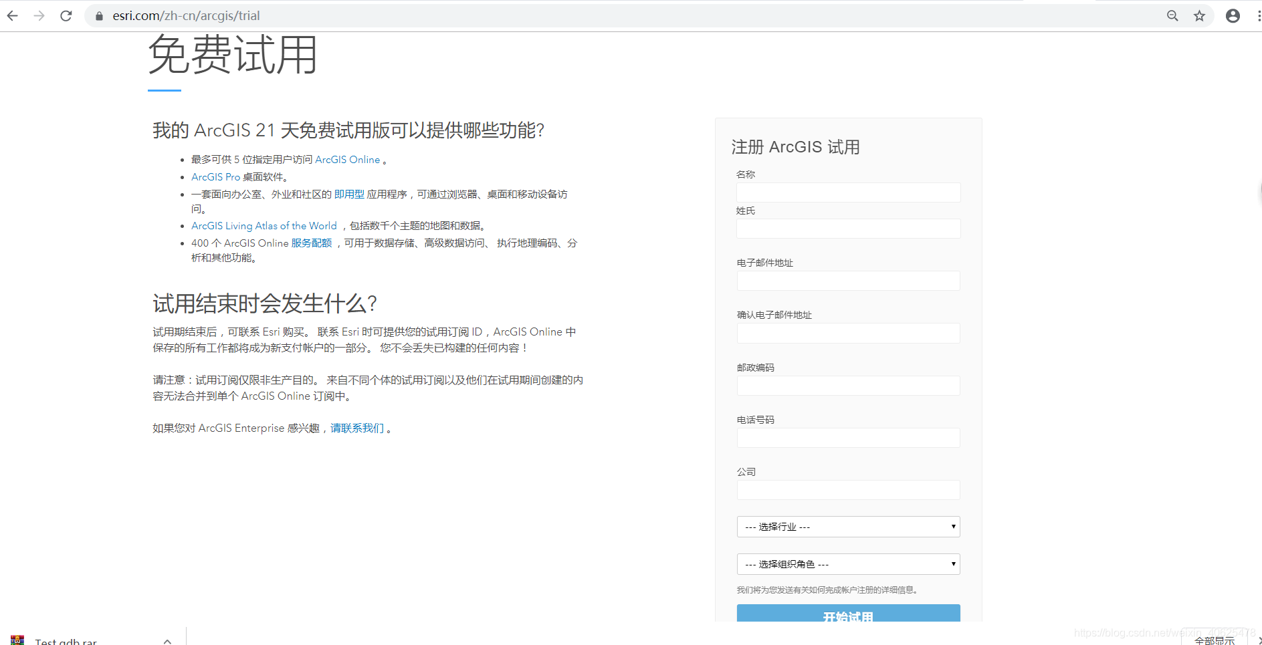This screenshot has width=1262, height=645.
Task: Click 全部显示 in the downloads bar
Action: 1215,640
